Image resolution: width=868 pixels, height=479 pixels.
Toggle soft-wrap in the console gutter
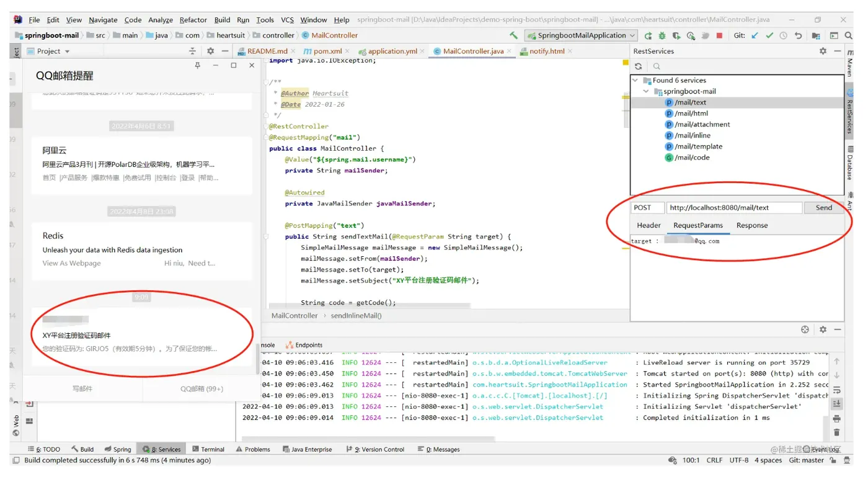pyautogui.click(x=836, y=390)
